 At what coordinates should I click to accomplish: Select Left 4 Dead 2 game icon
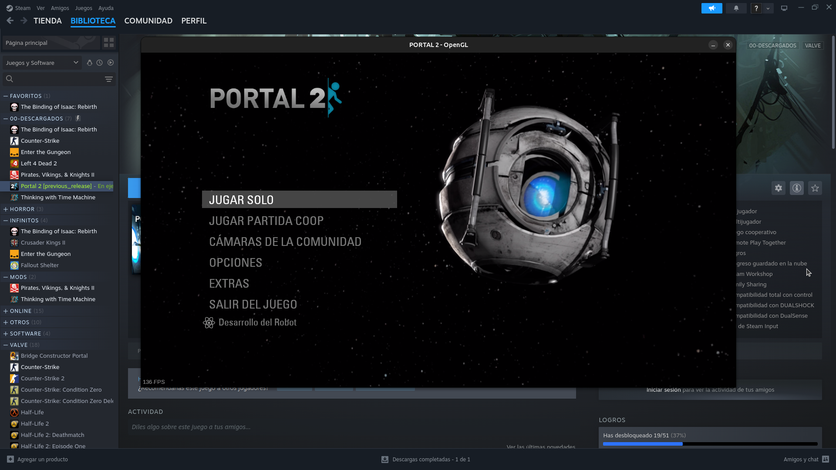tap(14, 163)
